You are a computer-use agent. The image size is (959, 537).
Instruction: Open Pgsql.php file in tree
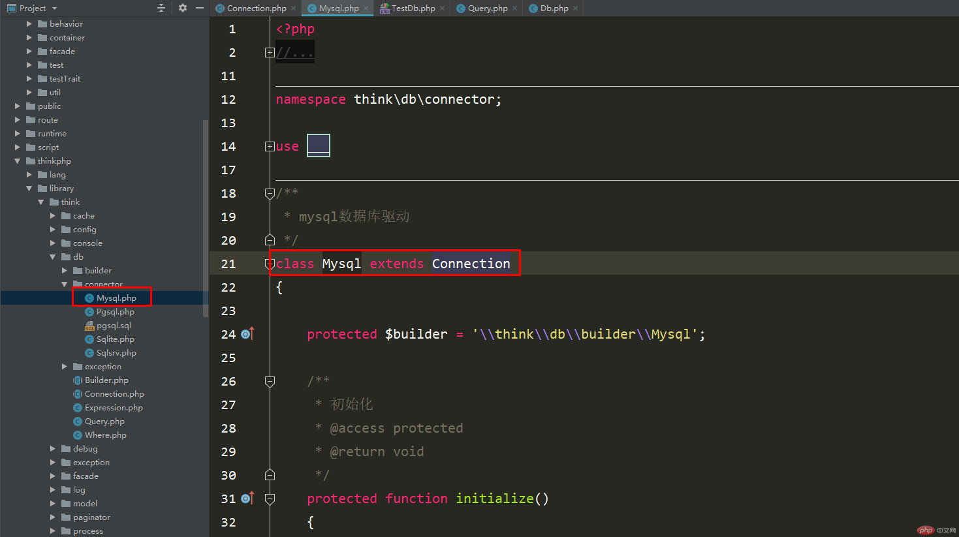point(116,312)
